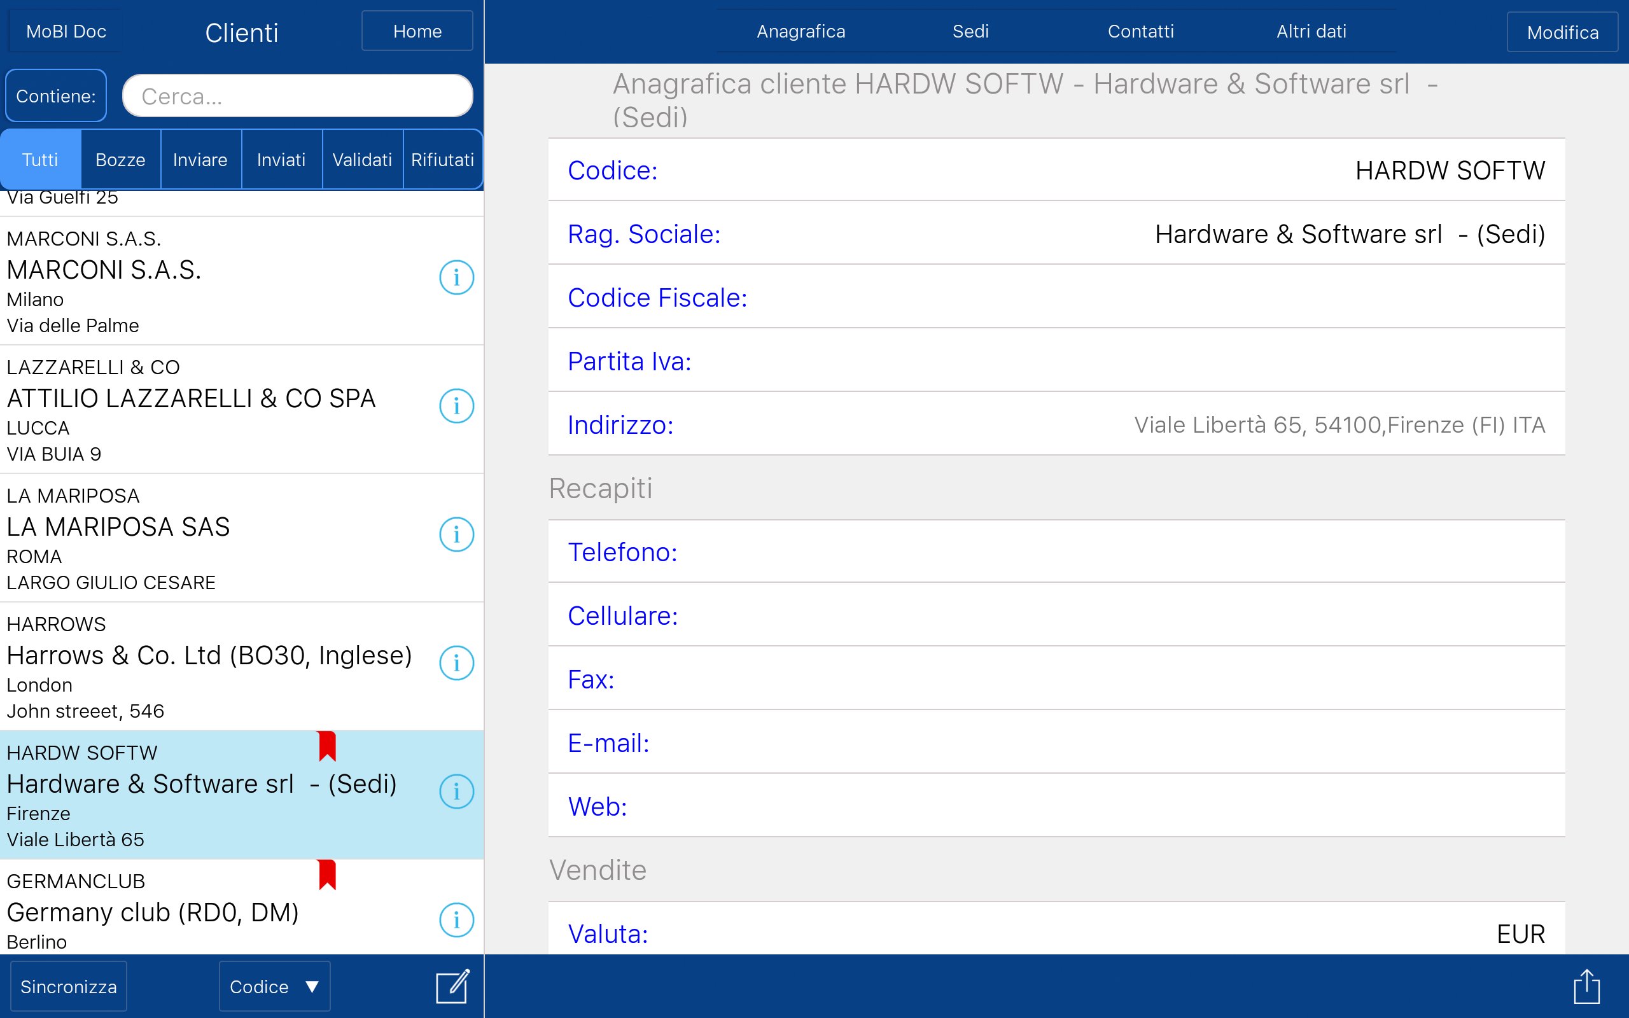Click the new client compose icon
Screen dimensions: 1629x1018
[x=452, y=986]
